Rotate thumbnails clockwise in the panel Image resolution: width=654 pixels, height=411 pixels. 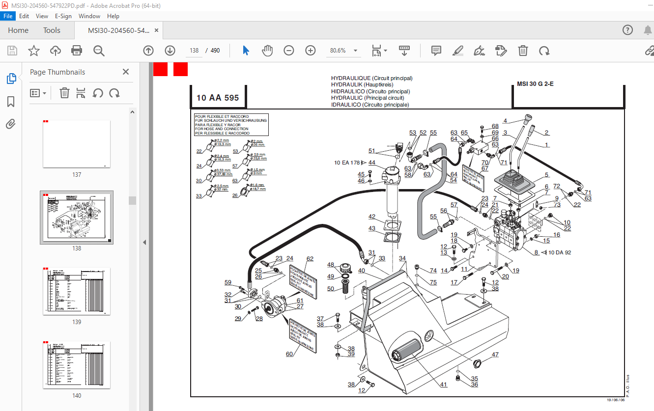(114, 93)
